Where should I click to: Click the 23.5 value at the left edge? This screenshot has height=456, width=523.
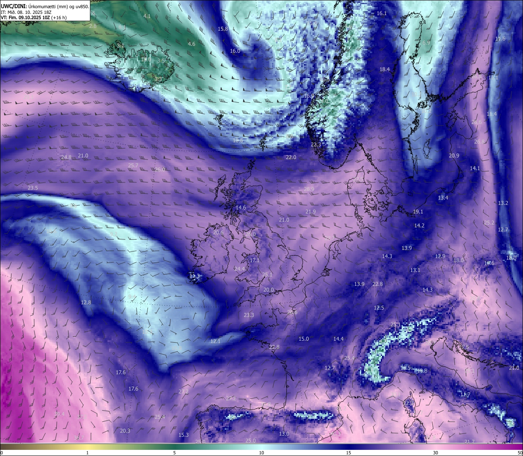point(33,188)
